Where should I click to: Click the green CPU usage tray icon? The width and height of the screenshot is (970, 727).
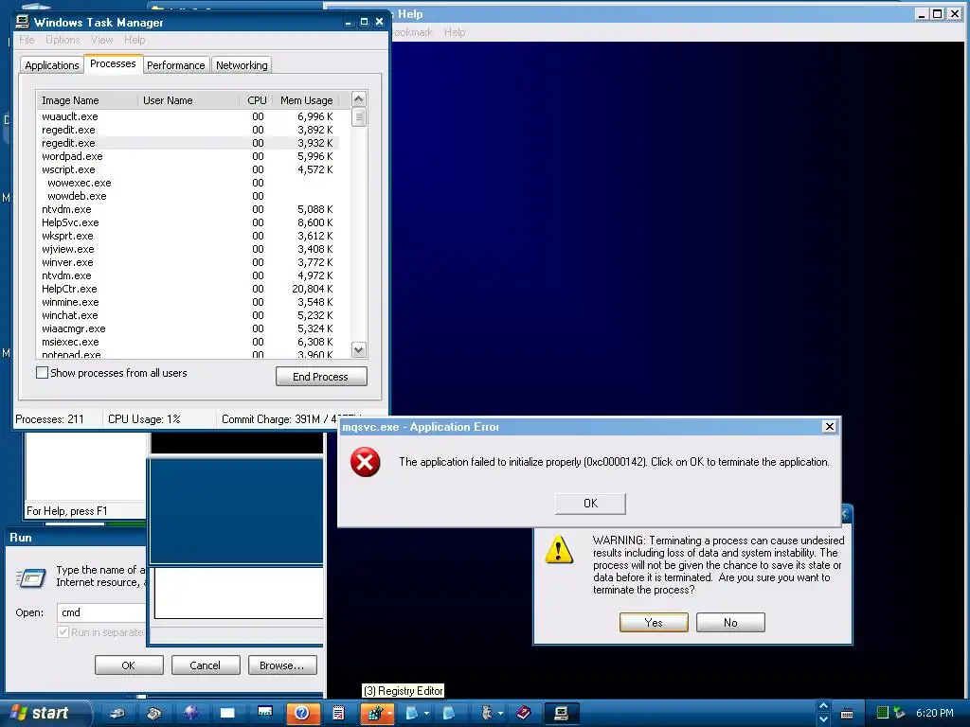coord(883,713)
